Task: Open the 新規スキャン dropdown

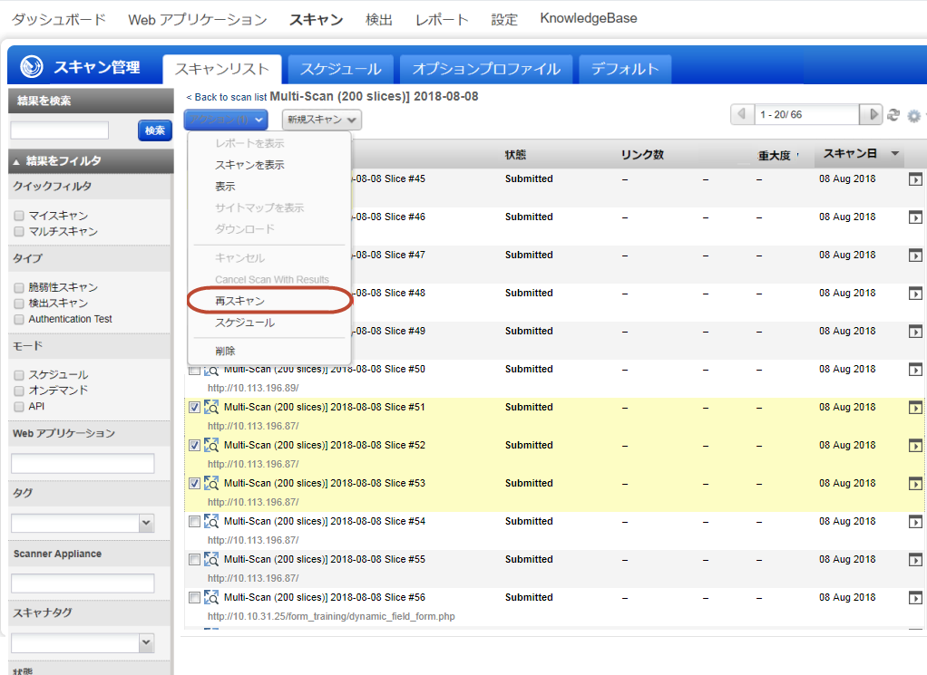Action: click(x=321, y=119)
